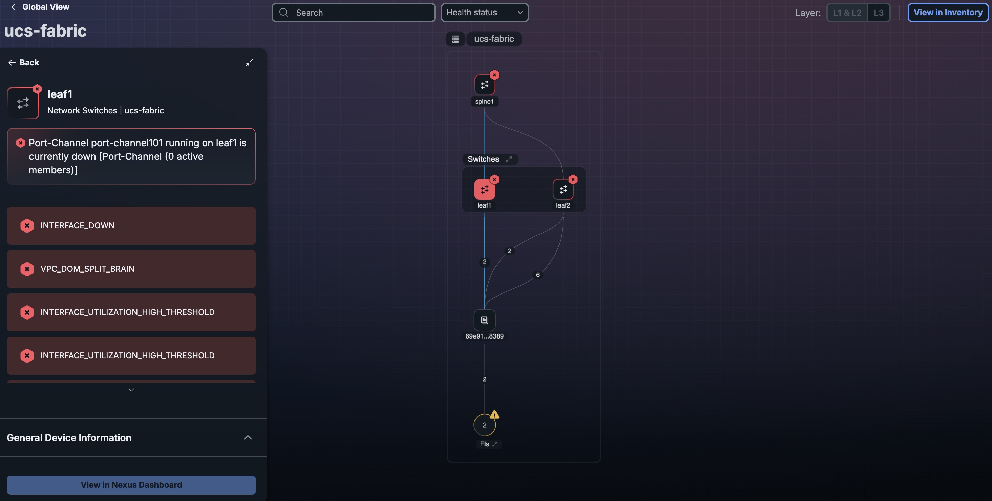Click the critical badge on leaf2
This screenshot has width=992, height=501.
click(x=573, y=179)
